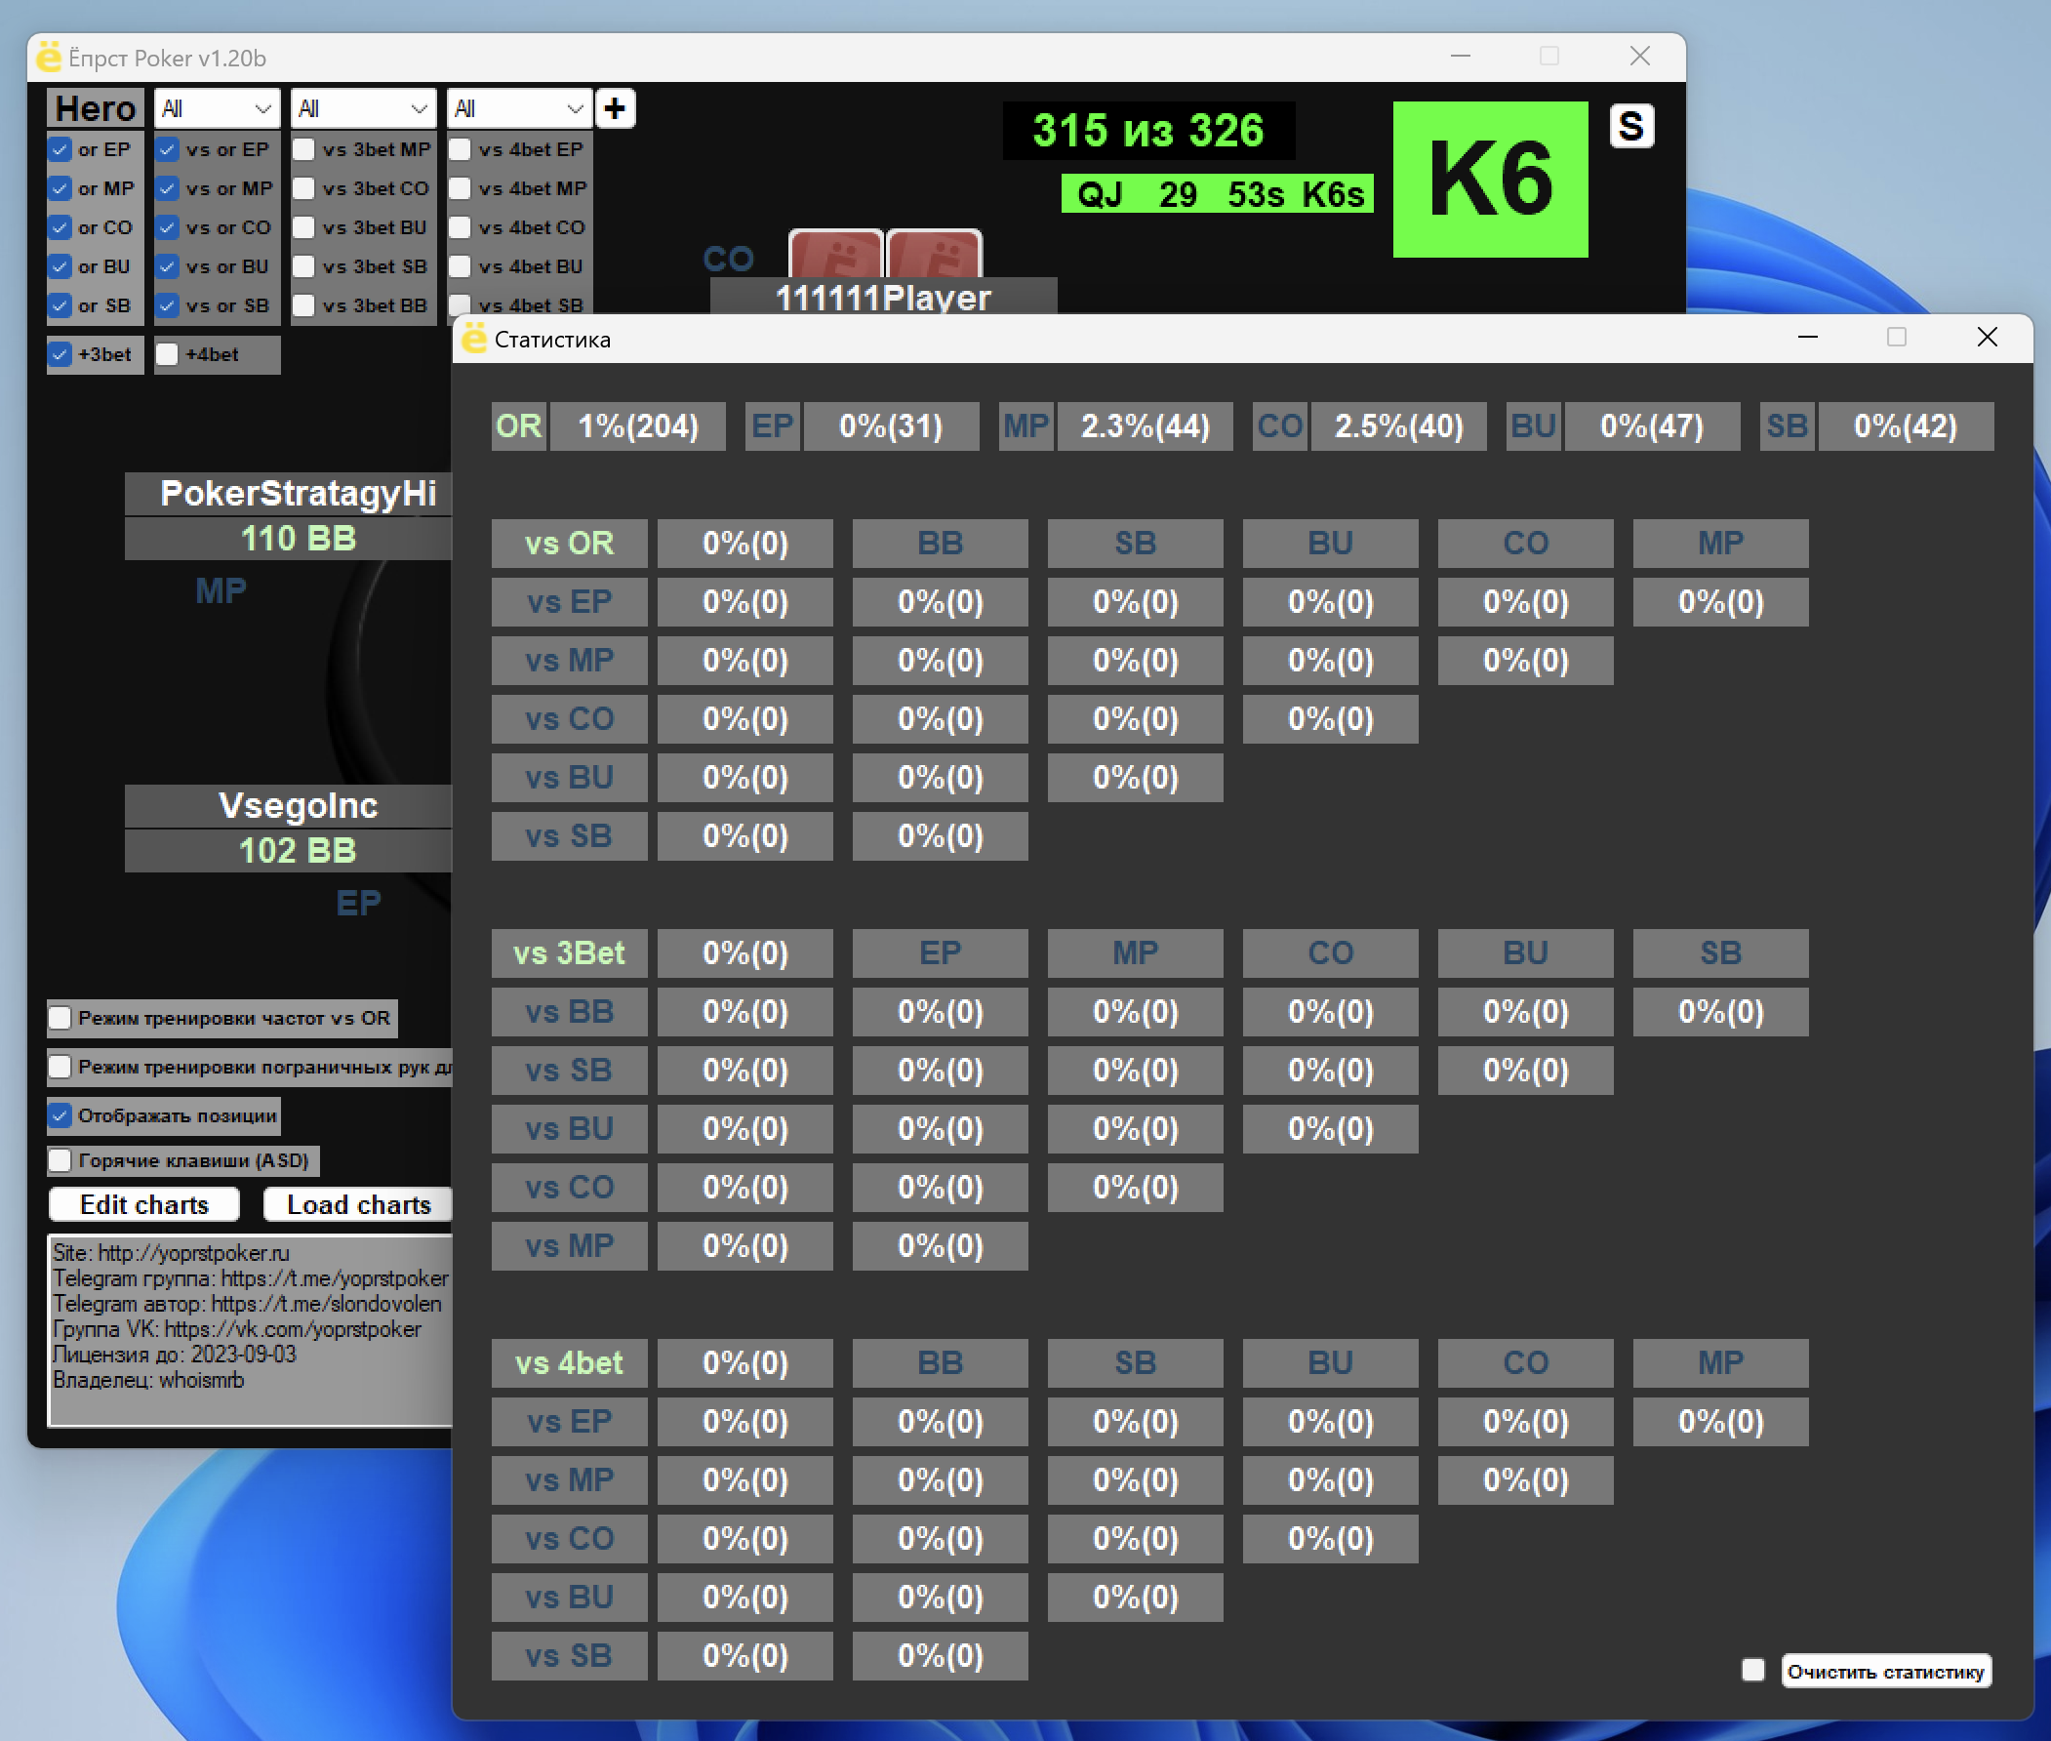Viewport: 2051px width, 1741px height.
Task: Click the green K6 hand tile
Action: click(x=1490, y=180)
